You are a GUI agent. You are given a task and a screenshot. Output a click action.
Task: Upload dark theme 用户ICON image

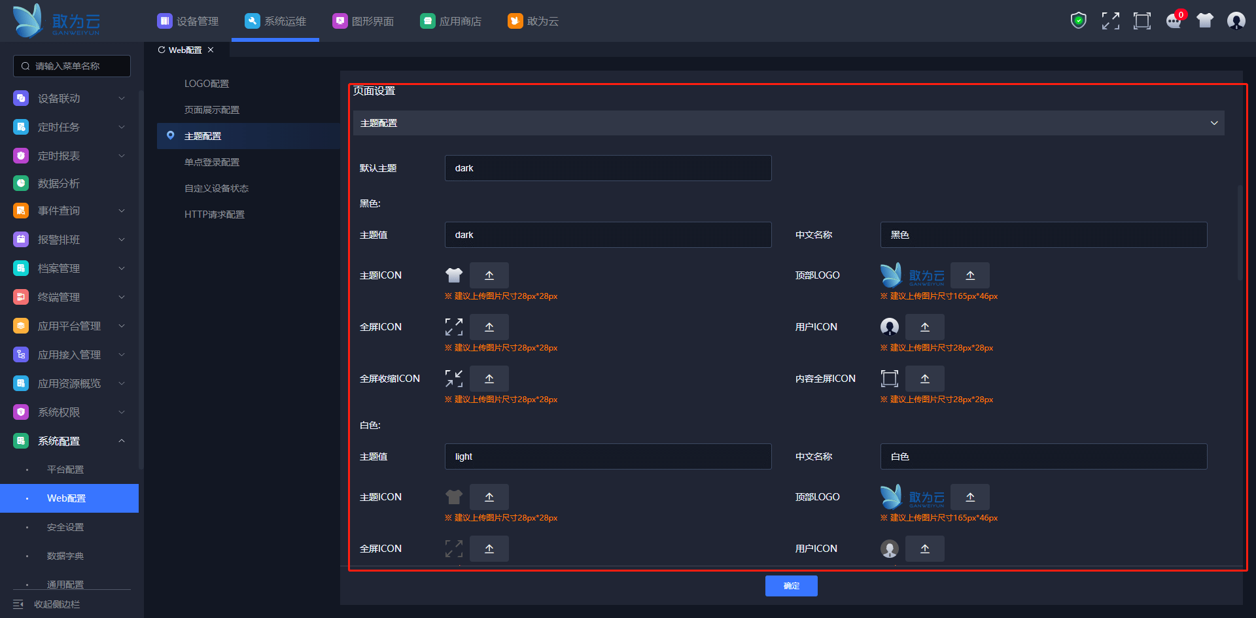925,327
